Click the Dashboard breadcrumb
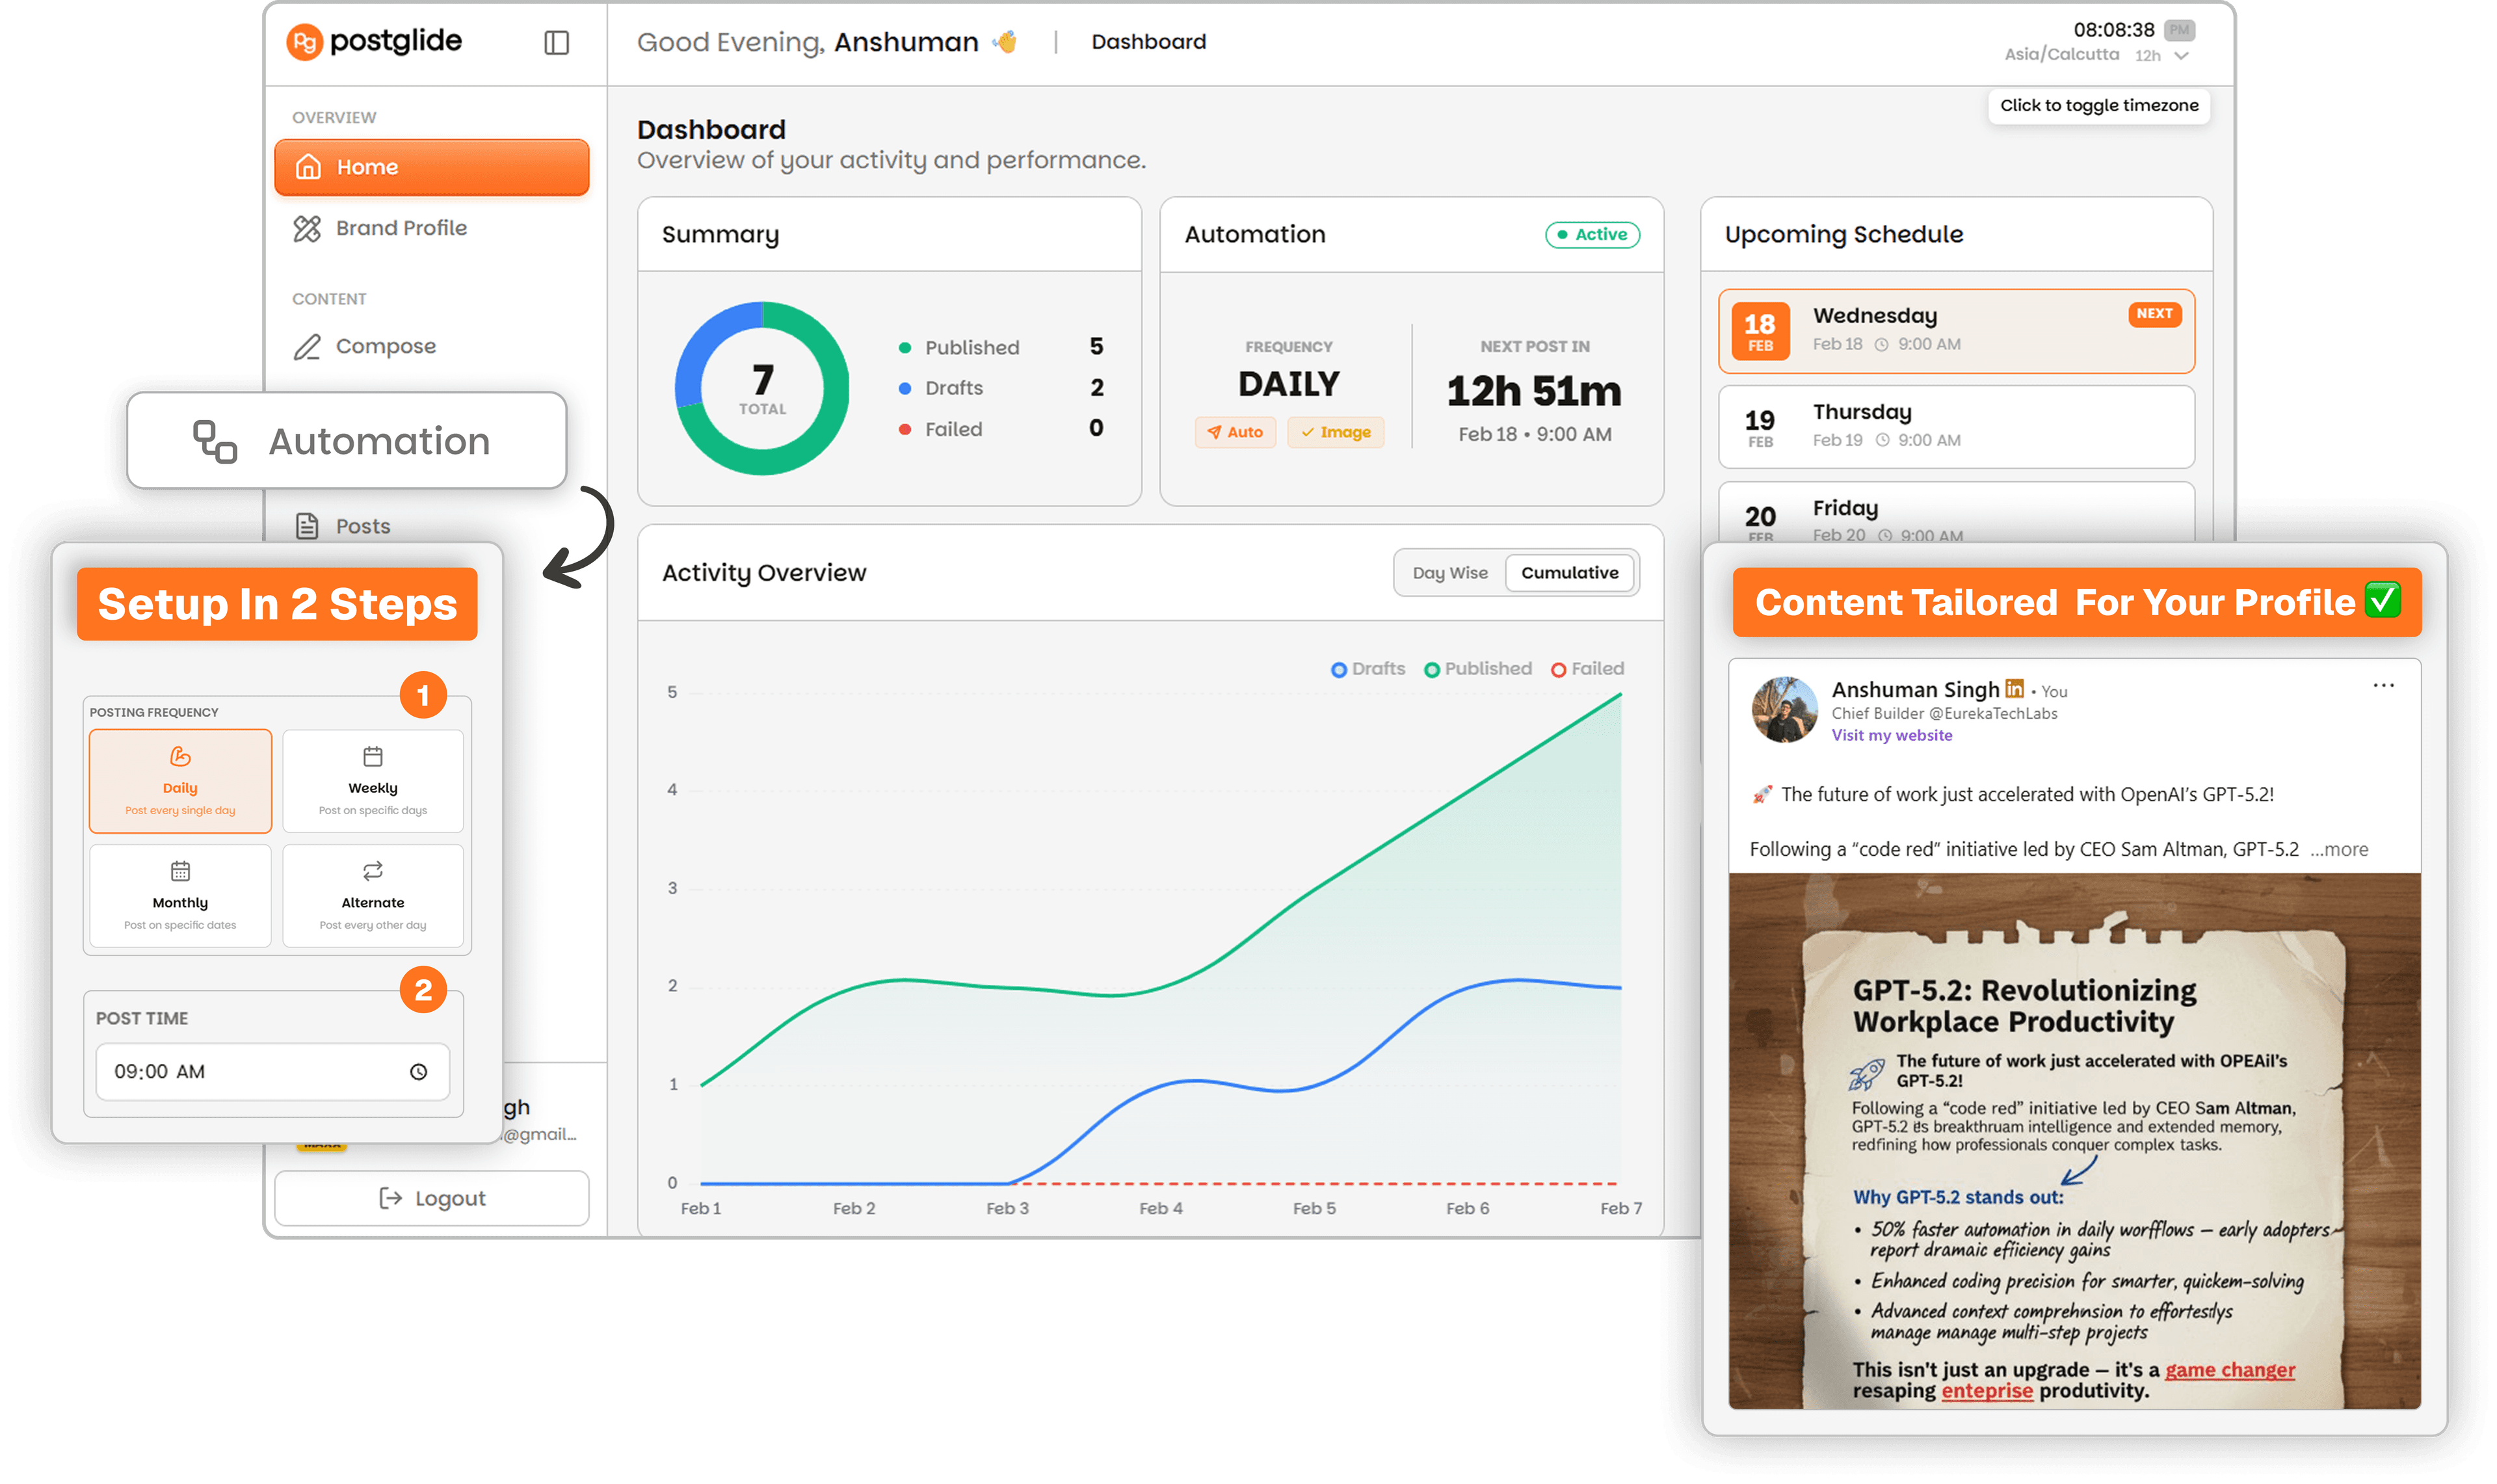Viewport: 2497px width, 1484px height. click(x=1148, y=42)
